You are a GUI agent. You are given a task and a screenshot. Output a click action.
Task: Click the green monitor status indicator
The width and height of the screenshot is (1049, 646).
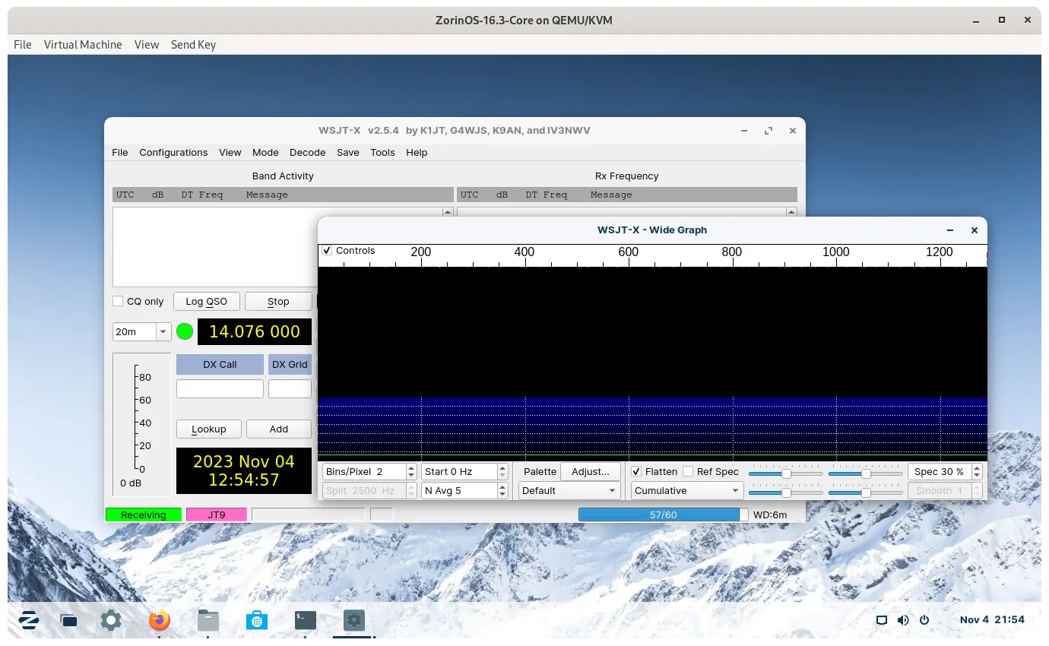pyautogui.click(x=185, y=331)
